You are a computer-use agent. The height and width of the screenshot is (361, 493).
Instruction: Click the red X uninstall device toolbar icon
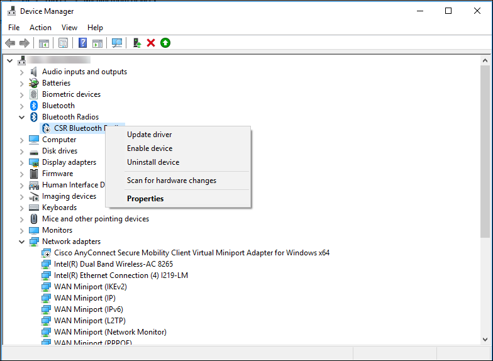(151, 43)
